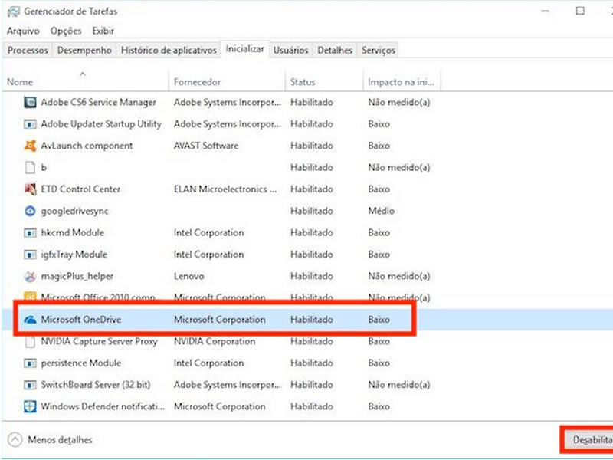This screenshot has width=613, height=460.
Task: Collapse view with Menos detalhes chevron
Action: tap(15, 439)
